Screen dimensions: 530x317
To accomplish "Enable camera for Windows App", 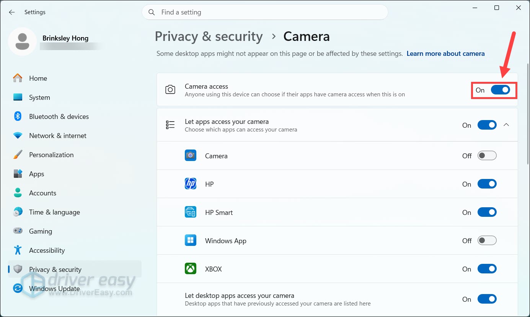I will 487,241.
